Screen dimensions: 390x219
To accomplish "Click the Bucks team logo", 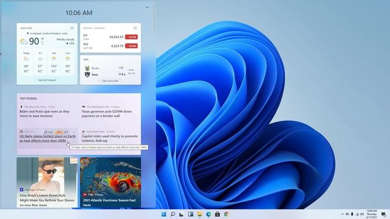I will pos(87,68).
